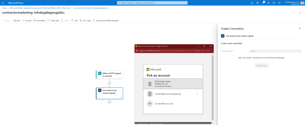The height and width of the screenshot is (125, 305).
Task: Close the Create Connection panel
Action: pyautogui.click(x=300, y=29)
